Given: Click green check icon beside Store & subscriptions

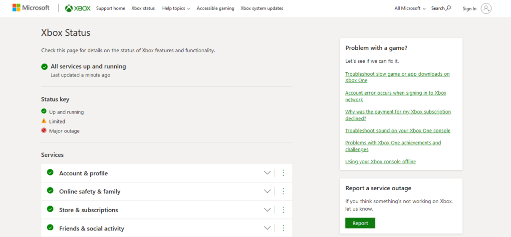Looking at the screenshot, I should click(50, 209).
